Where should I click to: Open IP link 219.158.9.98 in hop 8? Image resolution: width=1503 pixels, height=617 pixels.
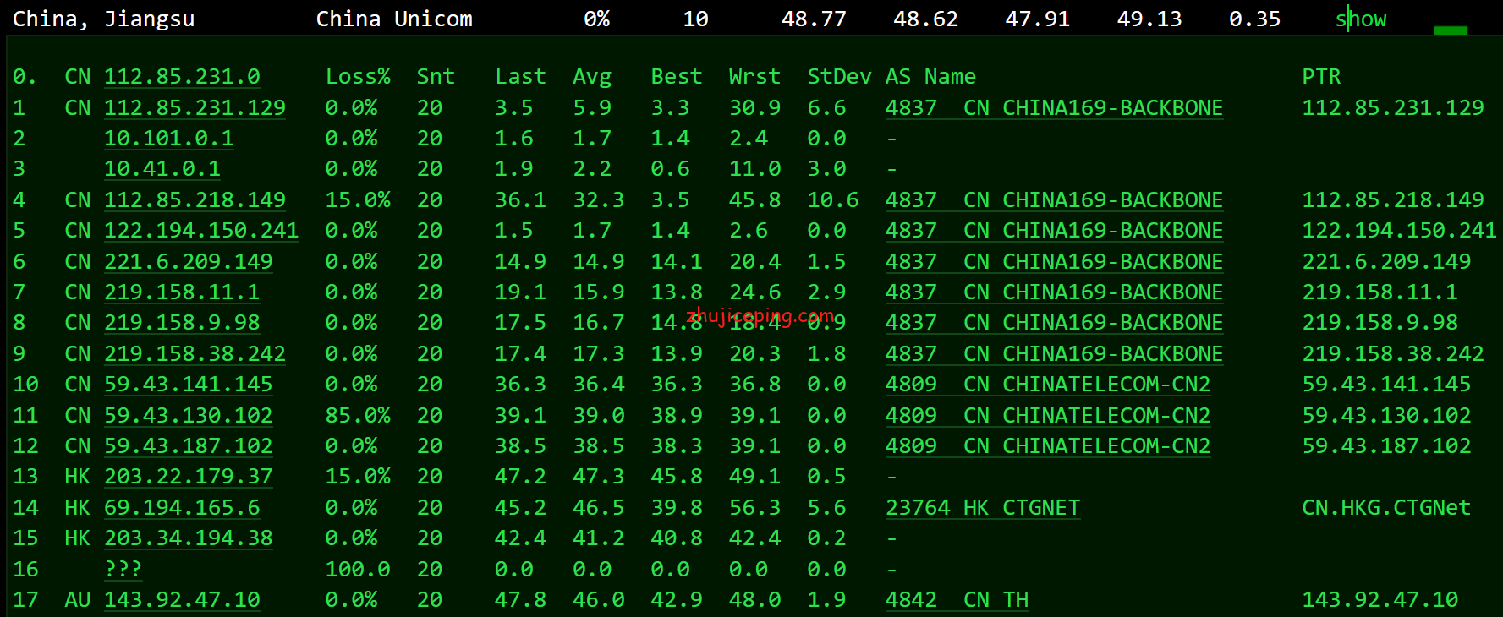(x=182, y=323)
